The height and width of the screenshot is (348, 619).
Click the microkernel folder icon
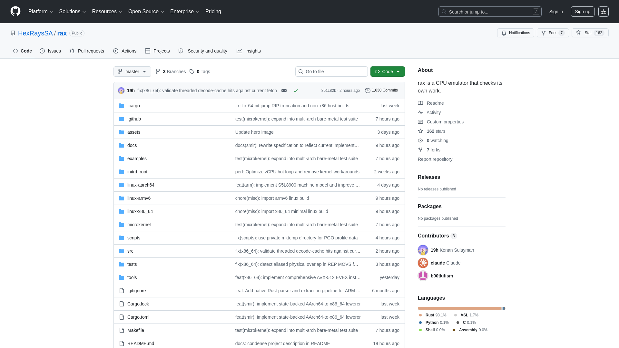(122, 225)
